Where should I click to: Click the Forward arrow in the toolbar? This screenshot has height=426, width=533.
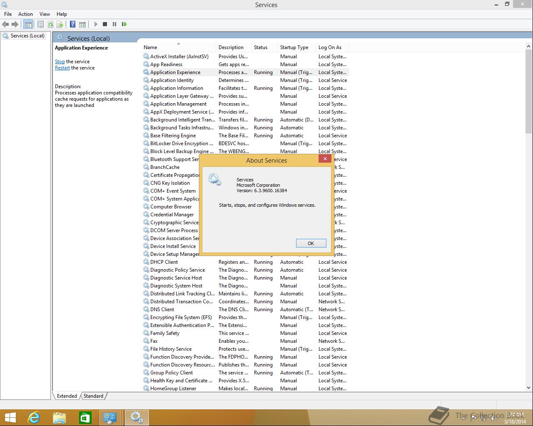(15, 24)
